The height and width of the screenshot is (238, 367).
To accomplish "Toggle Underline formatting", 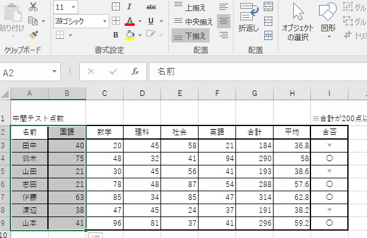I will coord(151,21).
